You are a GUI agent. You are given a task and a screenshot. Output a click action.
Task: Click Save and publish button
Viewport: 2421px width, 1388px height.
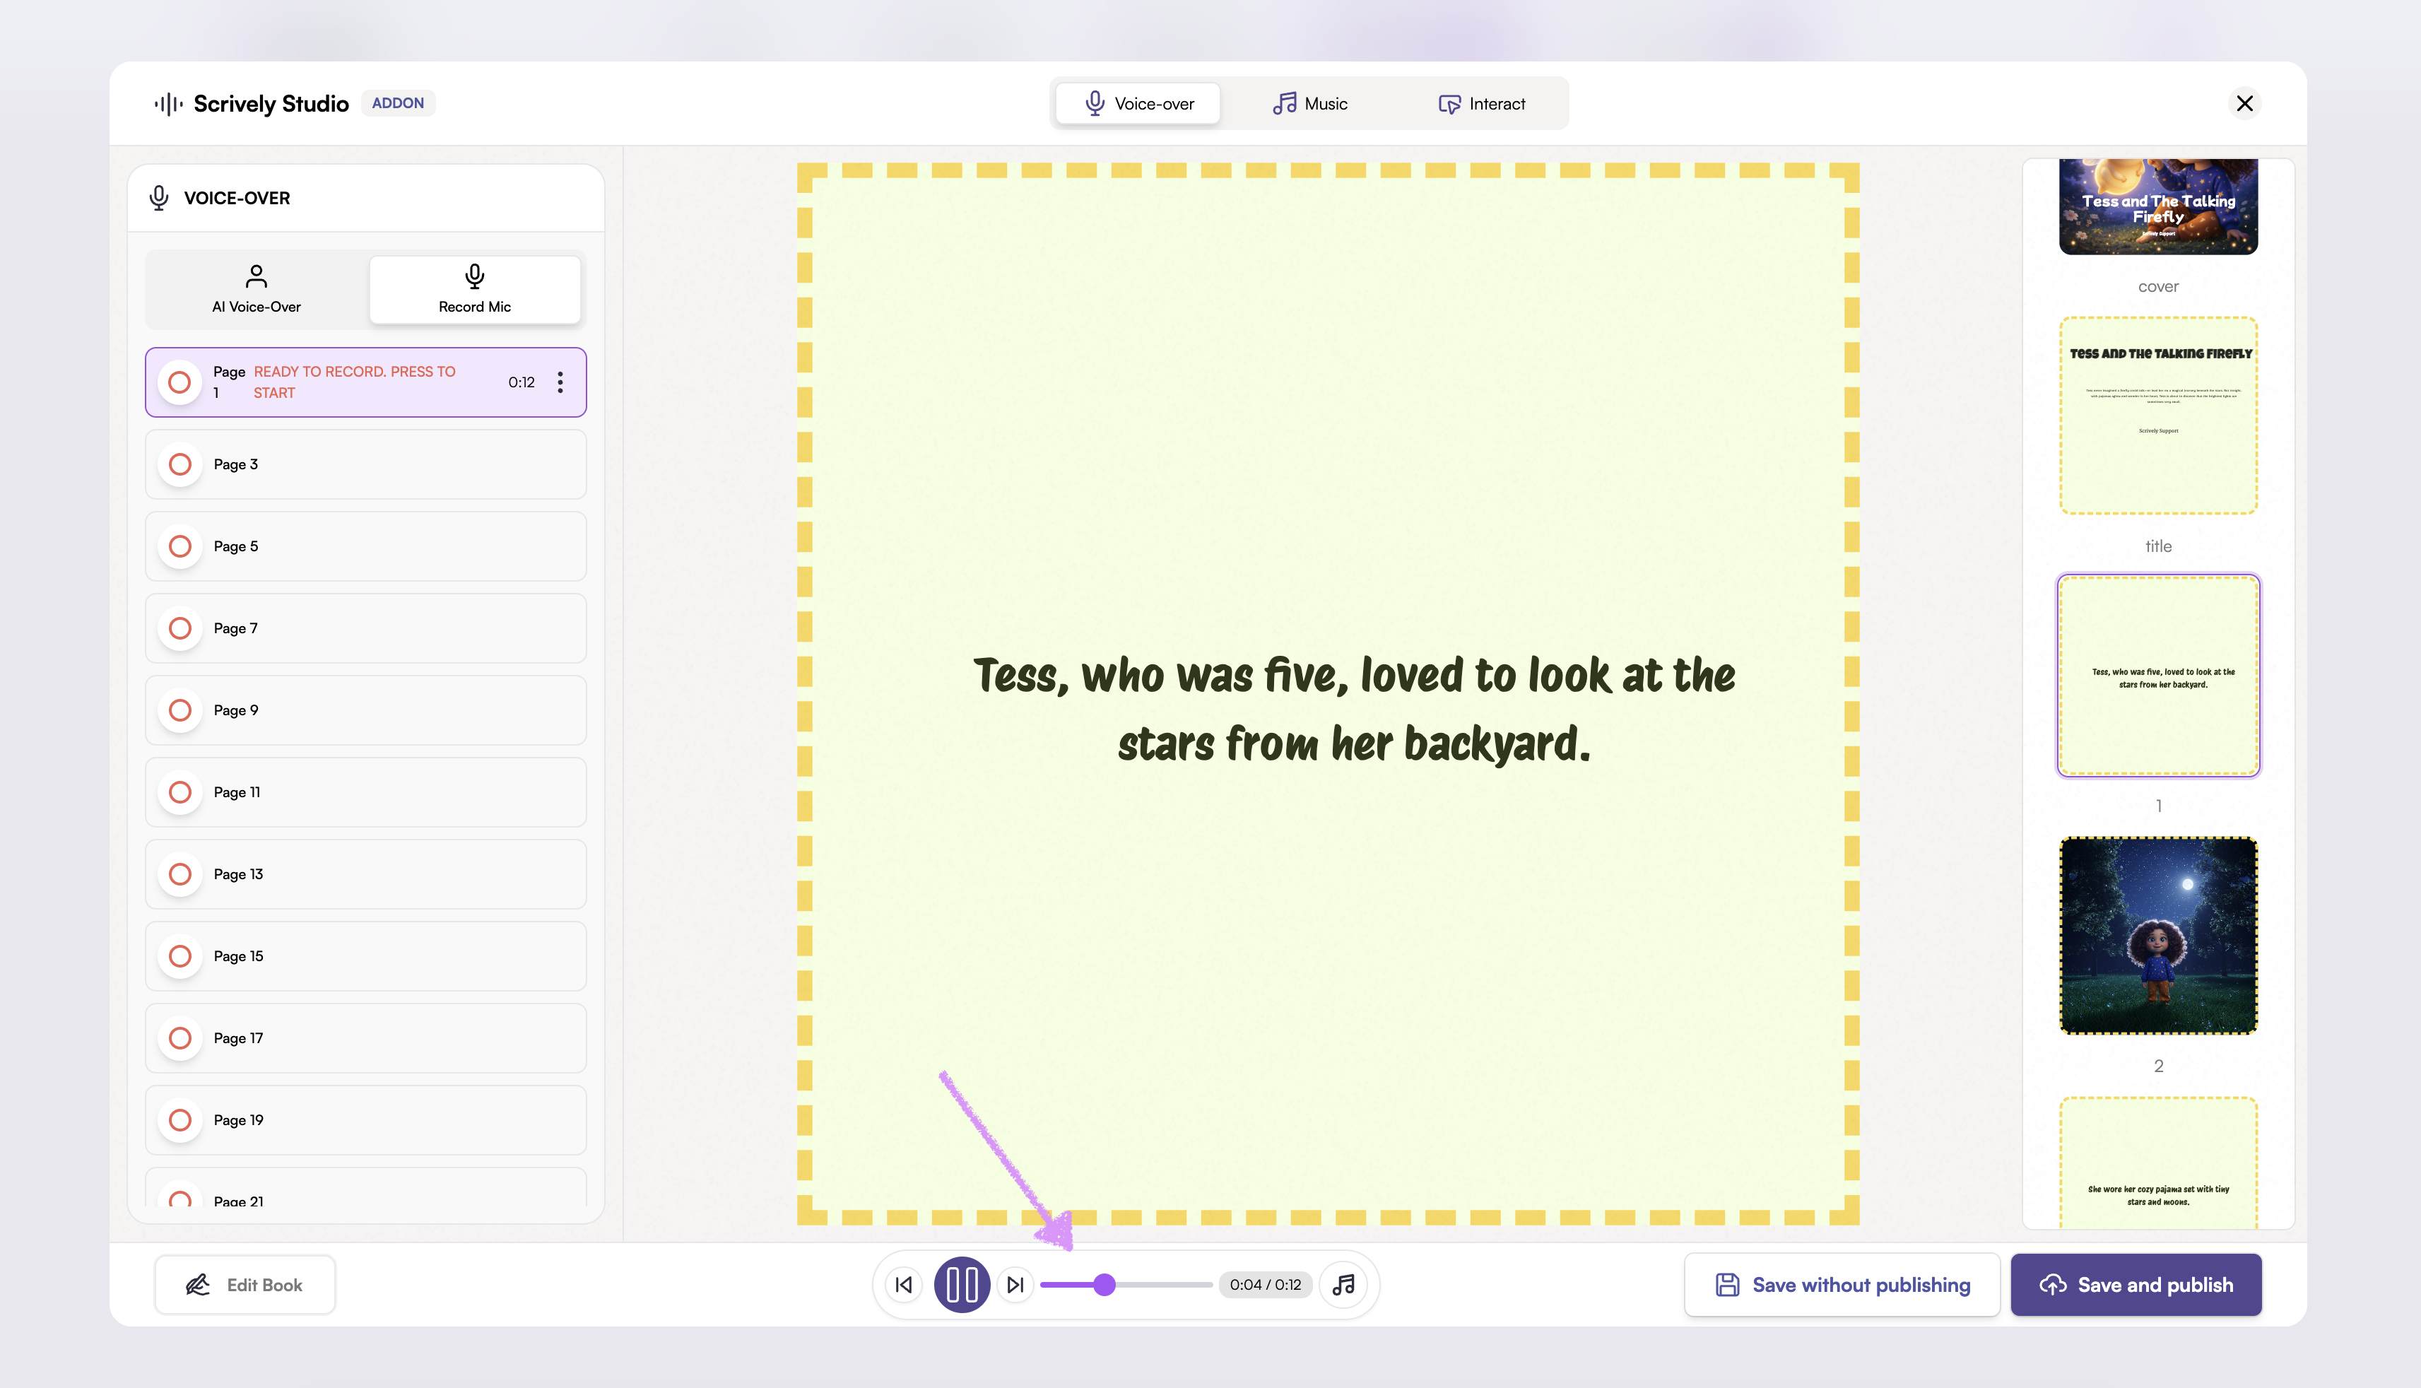pyautogui.click(x=2136, y=1284)
